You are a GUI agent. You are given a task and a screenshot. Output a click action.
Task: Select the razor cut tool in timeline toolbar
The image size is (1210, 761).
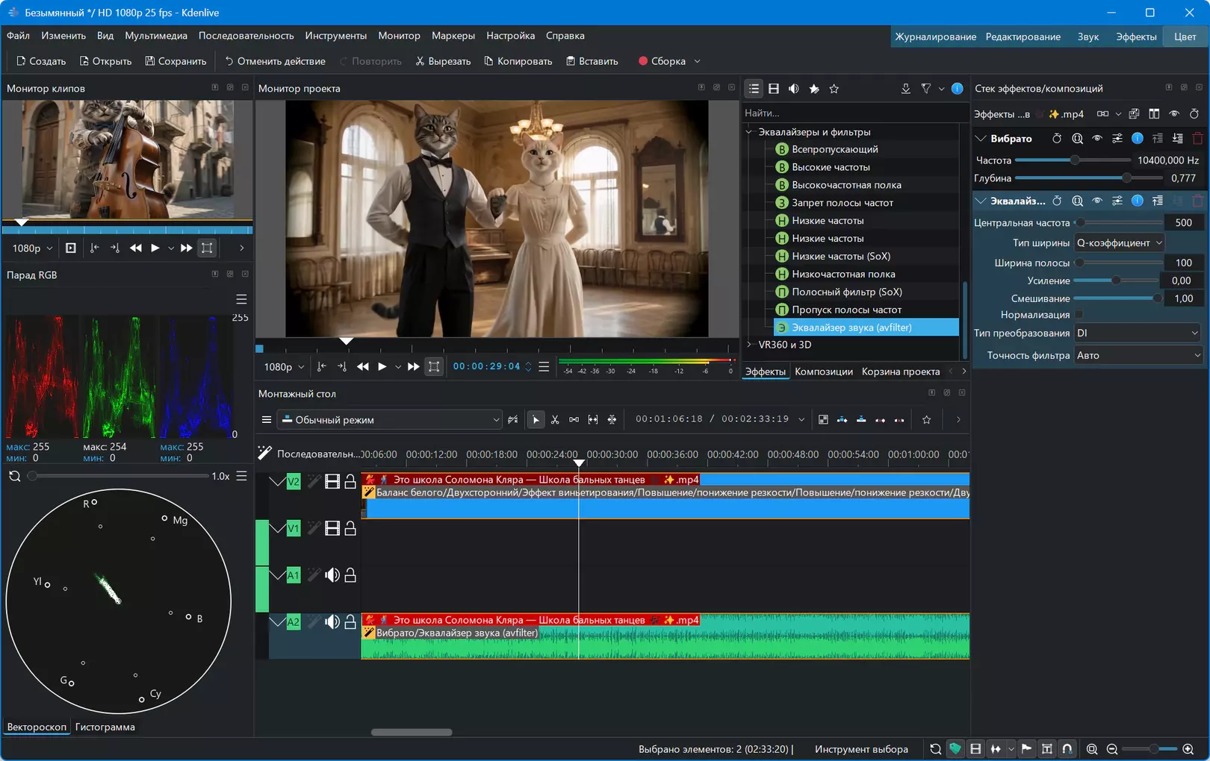pos(555,420)
